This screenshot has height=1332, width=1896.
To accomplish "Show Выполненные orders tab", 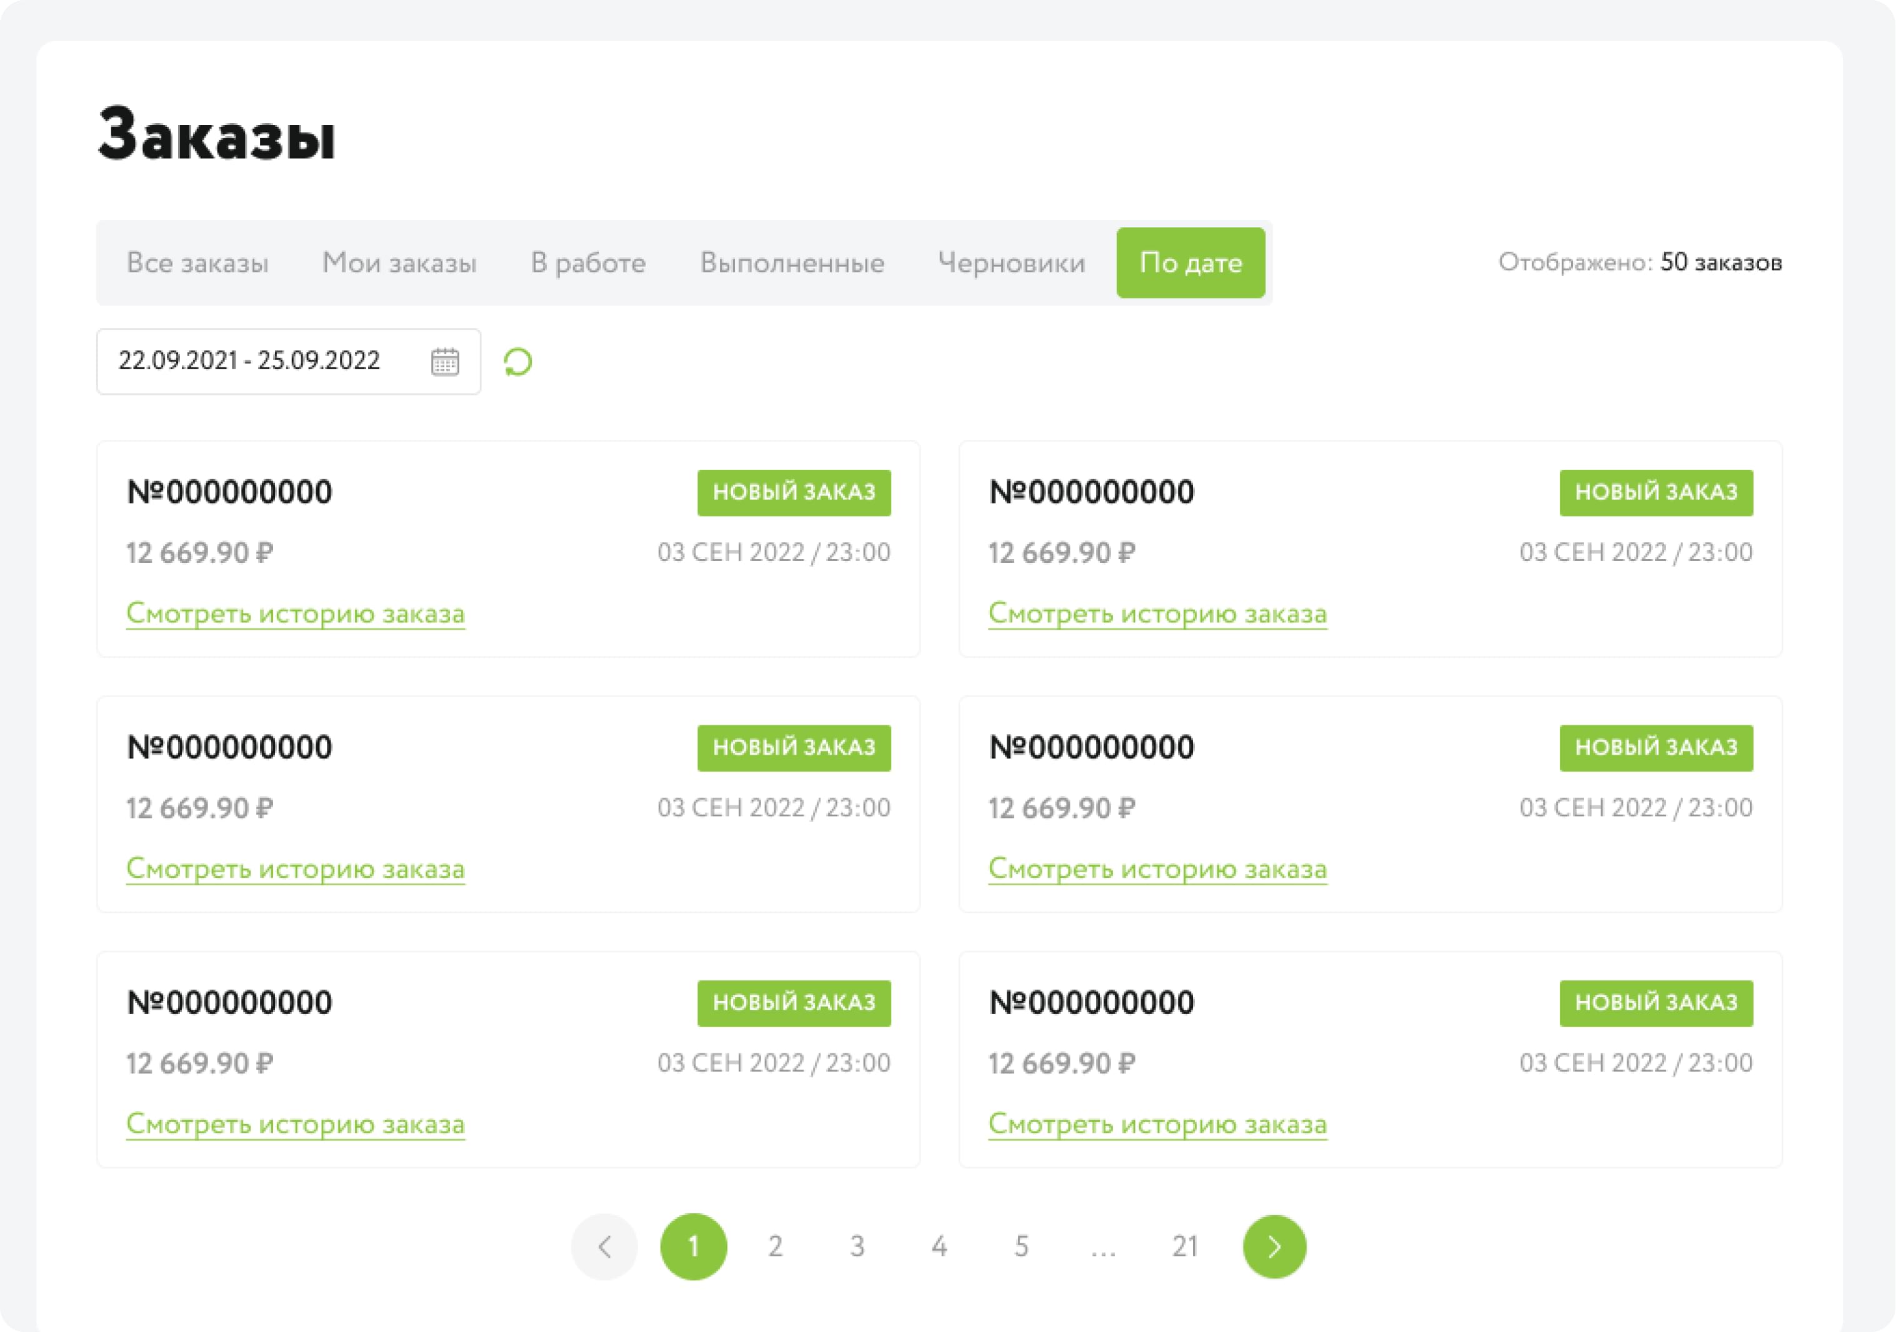I will pos(792,262).
